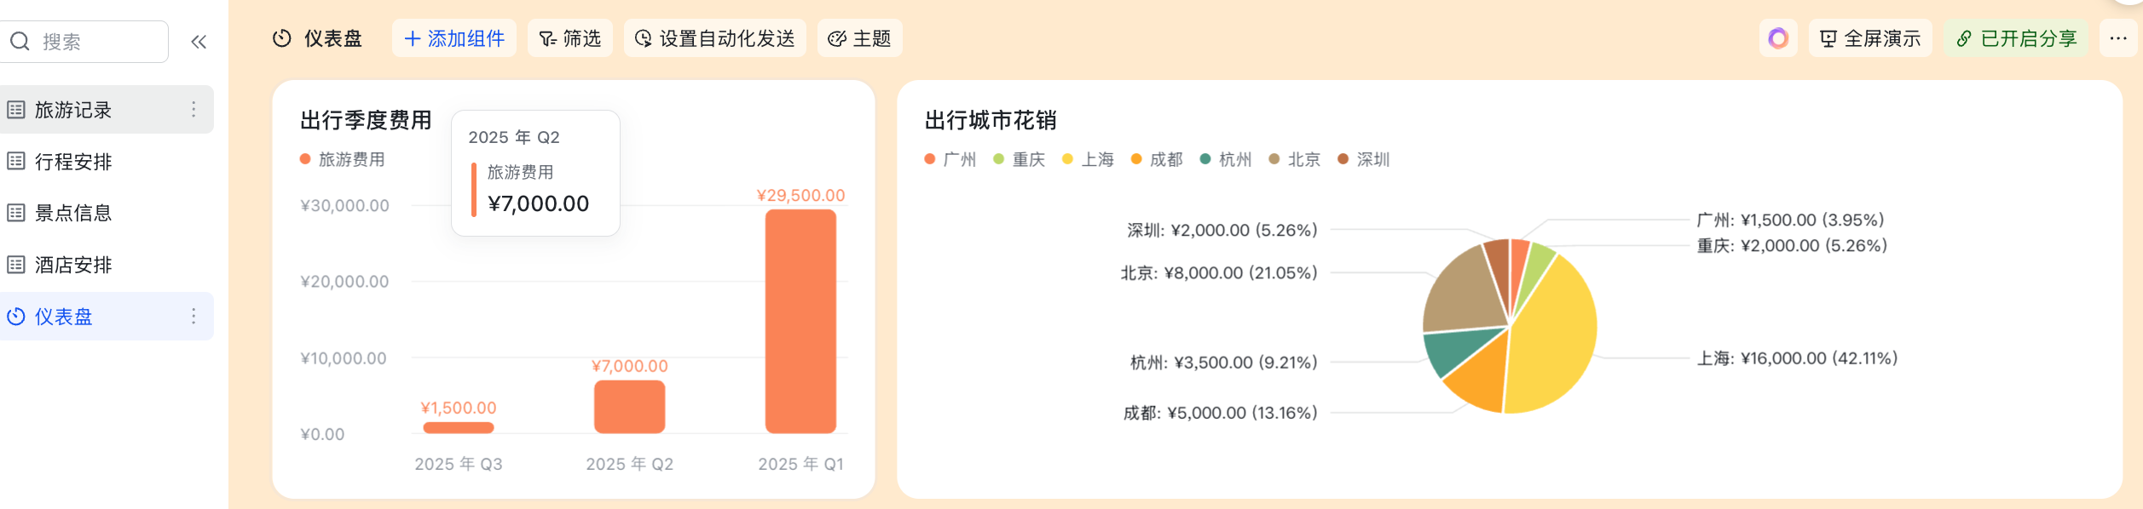The width and height of the screenshot is (2143, 509).
Task: Open the 筛选 filter dropdown
Action: coord(570,38)
